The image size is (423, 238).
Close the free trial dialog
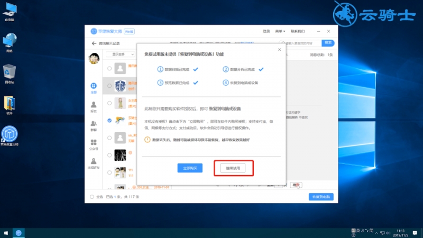pyautogui.click(x=280, y=50)
